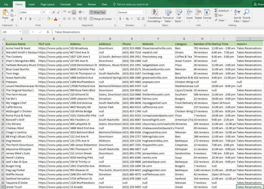Screen dimensions: 264x189
Task: Apply the yellow Fill Color bucket
Action: (49, 19)
